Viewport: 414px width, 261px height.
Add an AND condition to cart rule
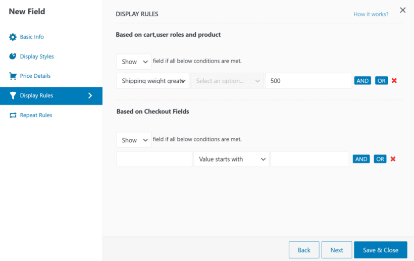(x=363, y=81)
